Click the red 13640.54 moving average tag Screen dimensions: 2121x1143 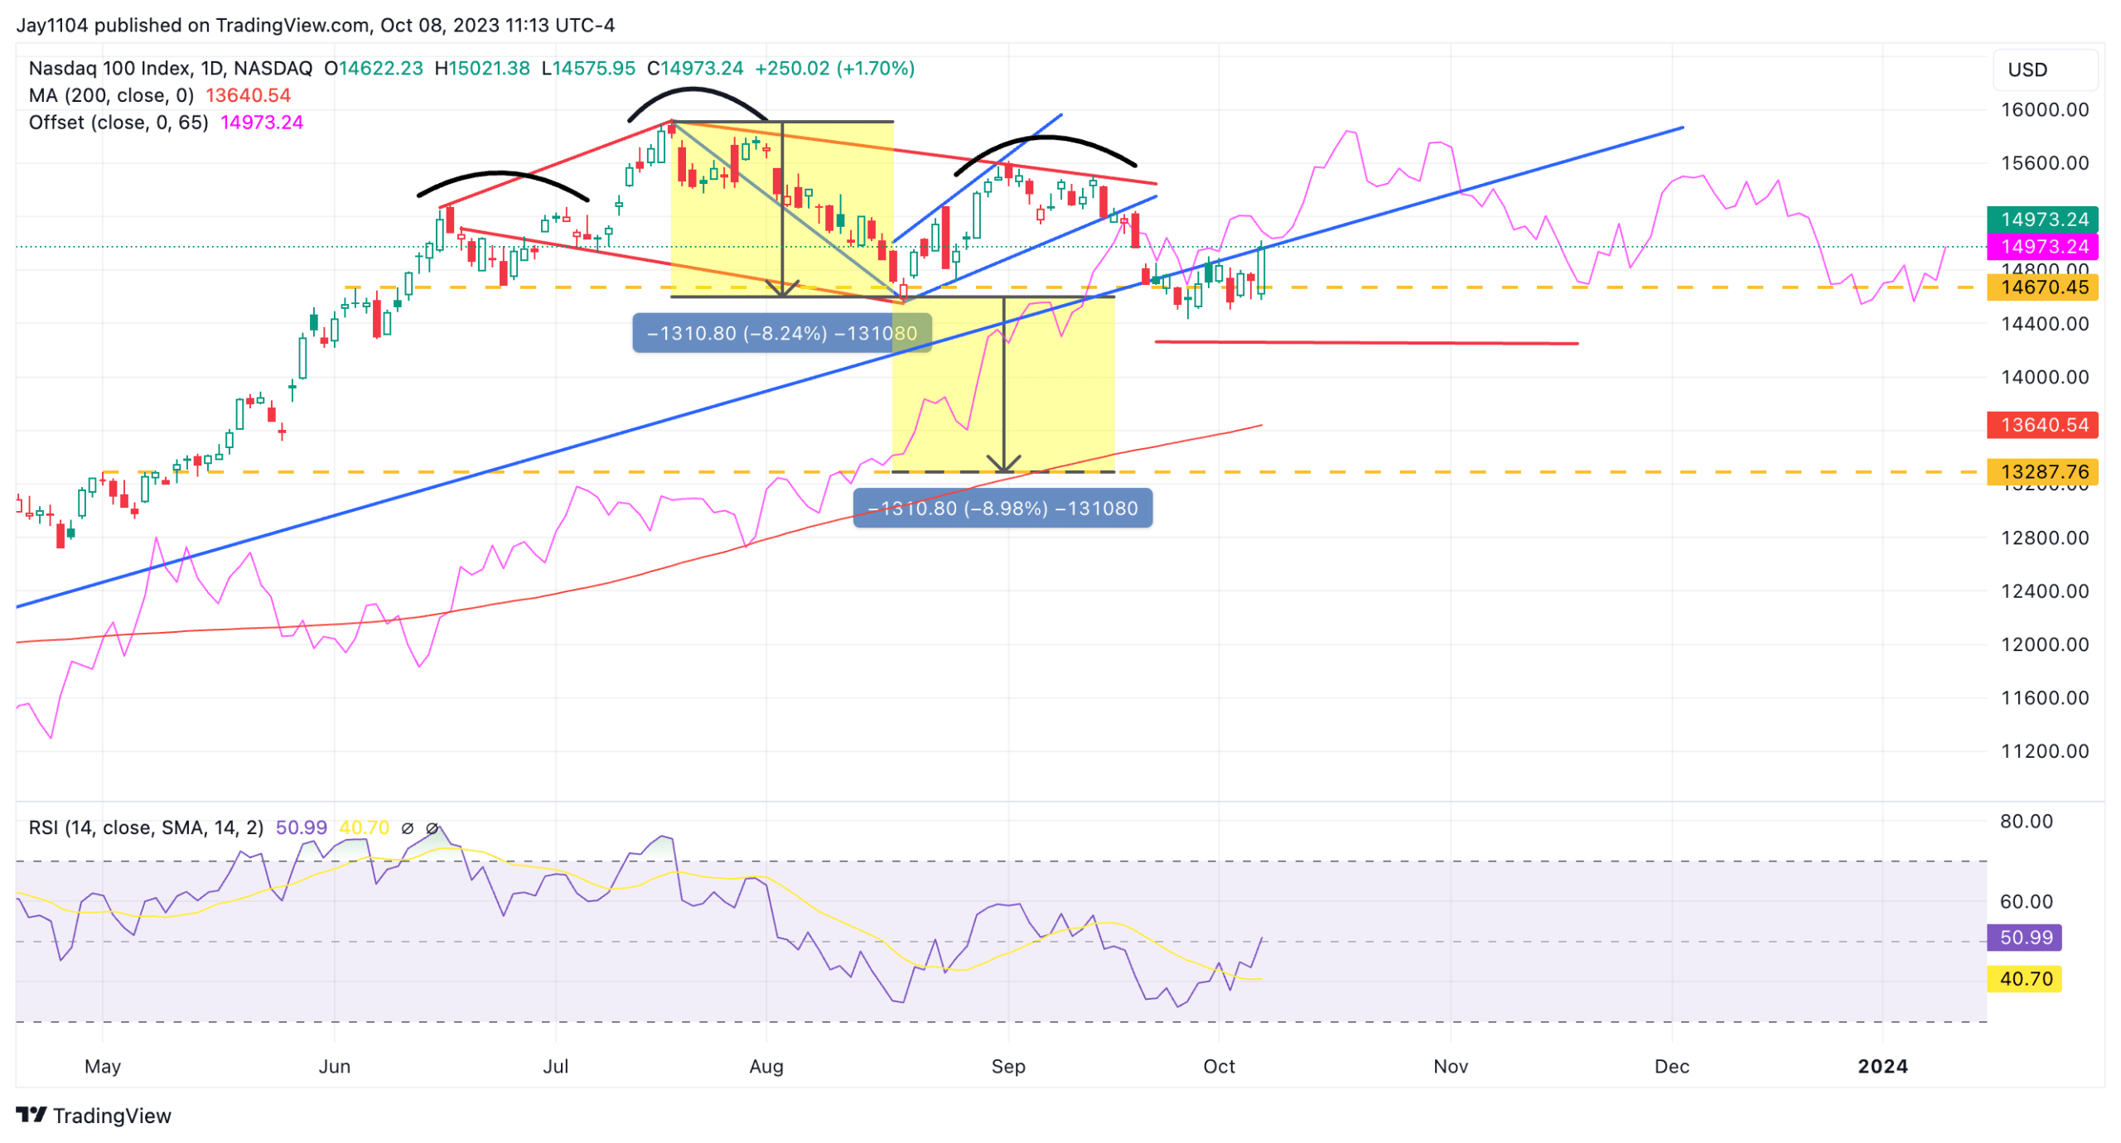pos(2041,425)
